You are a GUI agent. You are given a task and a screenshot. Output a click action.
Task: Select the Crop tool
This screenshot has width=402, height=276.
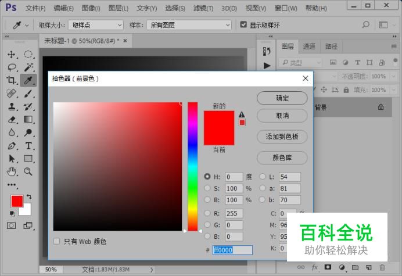click(x=12, y=80)
